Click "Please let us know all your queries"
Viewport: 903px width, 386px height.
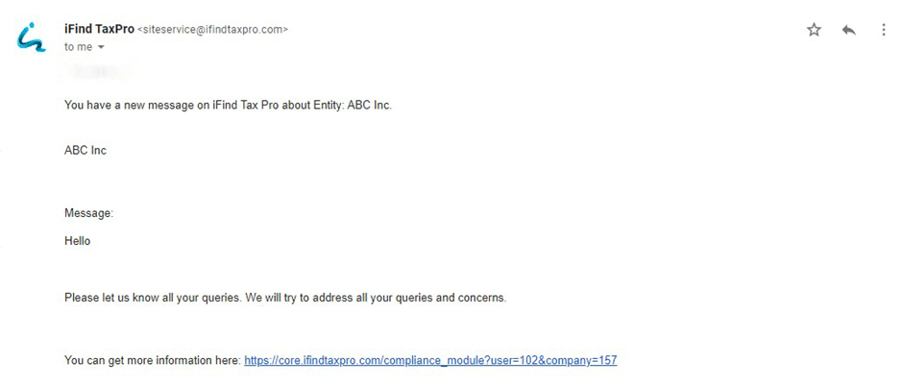[153, 298]
